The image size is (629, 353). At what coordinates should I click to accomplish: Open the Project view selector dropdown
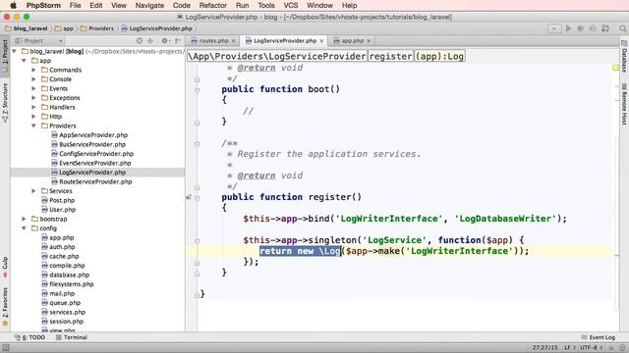[39, 41]
